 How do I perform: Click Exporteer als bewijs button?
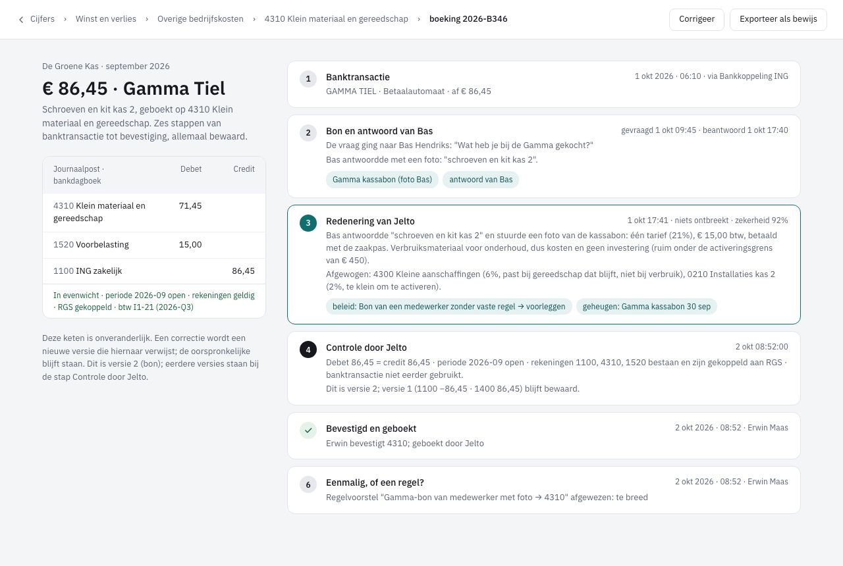pyautogui.click(x=778, y=19)
